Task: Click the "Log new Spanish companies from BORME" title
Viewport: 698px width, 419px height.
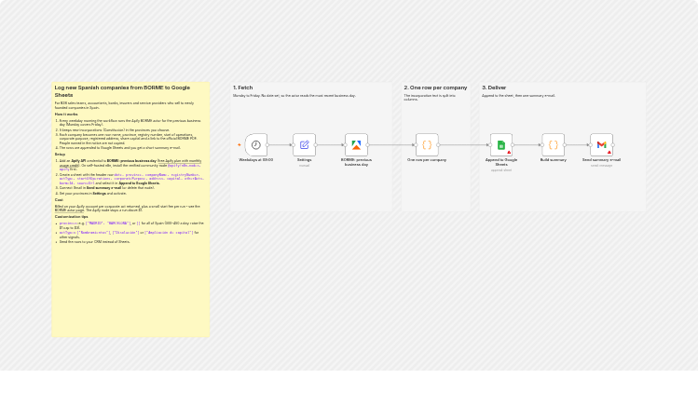Action: [x=122, y=91]
